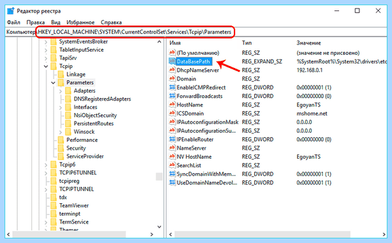The width and height of the screenshot is (392, 243).
Task: Expand the Interfaces subkey
Action: pyautogui.click(x=61, y=108)
